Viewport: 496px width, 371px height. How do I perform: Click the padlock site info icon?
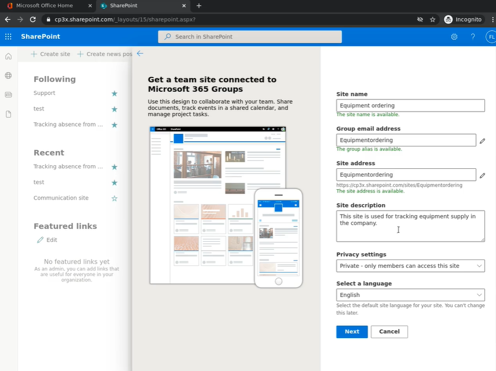tap(48, 20)
